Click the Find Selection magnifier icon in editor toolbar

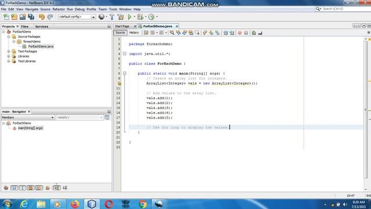click(x=172, y=33)
